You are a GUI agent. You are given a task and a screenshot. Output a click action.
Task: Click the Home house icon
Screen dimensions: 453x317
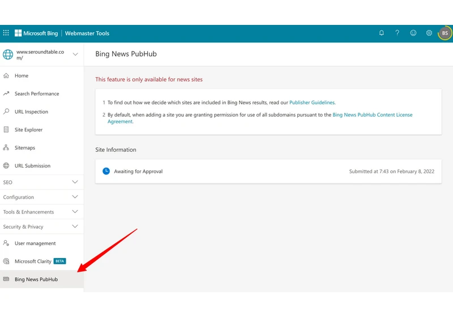(x=6, y=75)
